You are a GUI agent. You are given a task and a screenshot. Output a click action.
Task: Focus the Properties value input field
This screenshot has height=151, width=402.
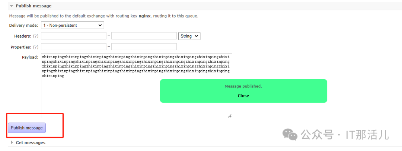pos(144,47)
